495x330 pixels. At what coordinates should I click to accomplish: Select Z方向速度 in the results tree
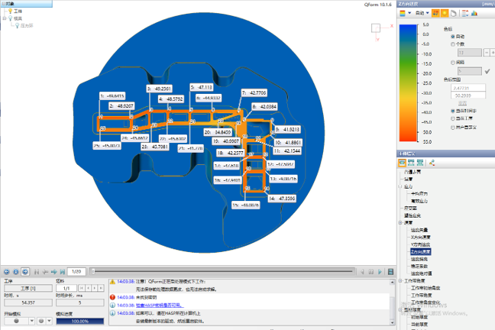422,251
